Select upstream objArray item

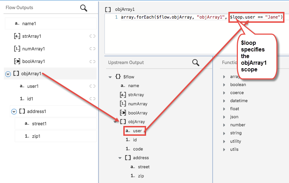(x=137, y=121)
